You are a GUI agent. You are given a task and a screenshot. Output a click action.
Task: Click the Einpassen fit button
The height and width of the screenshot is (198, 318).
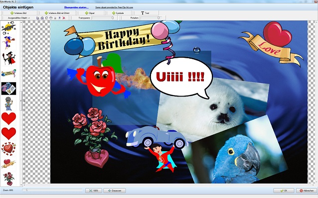(115, 191)
